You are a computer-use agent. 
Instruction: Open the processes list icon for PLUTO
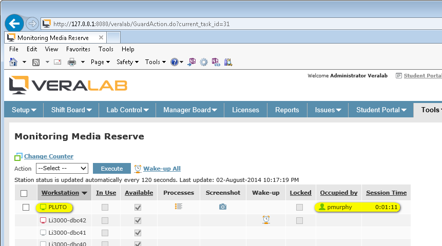(179, 207)
